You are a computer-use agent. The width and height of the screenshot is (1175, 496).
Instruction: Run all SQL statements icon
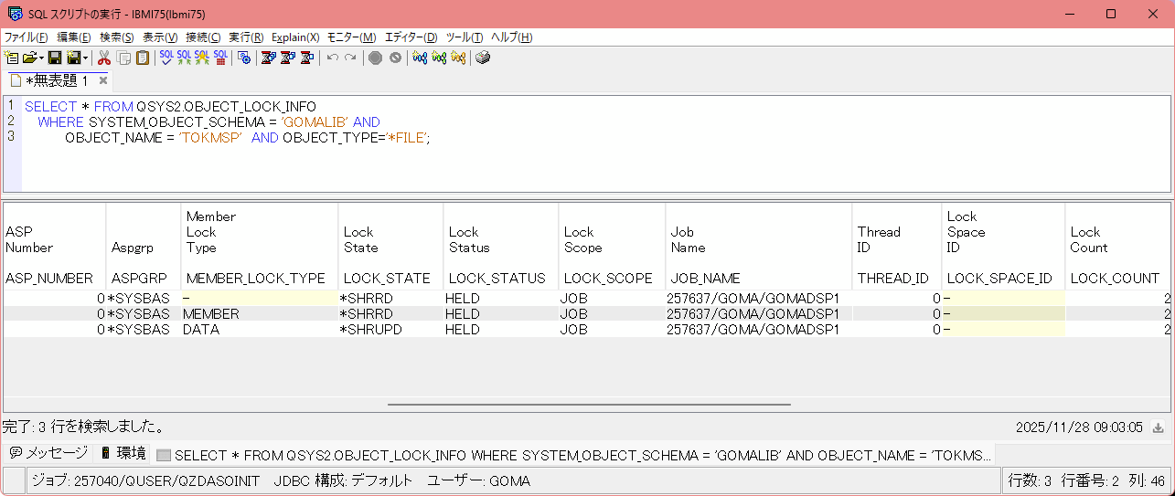184,58
